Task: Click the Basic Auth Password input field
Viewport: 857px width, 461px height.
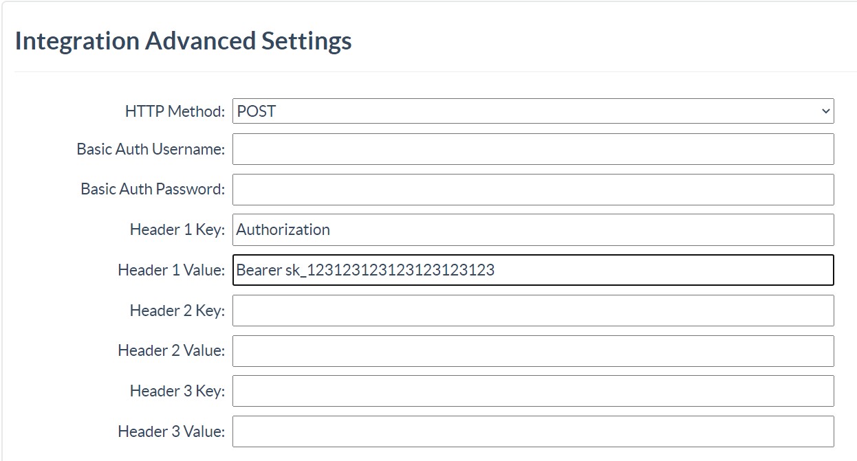Action: tap(533, 189)
